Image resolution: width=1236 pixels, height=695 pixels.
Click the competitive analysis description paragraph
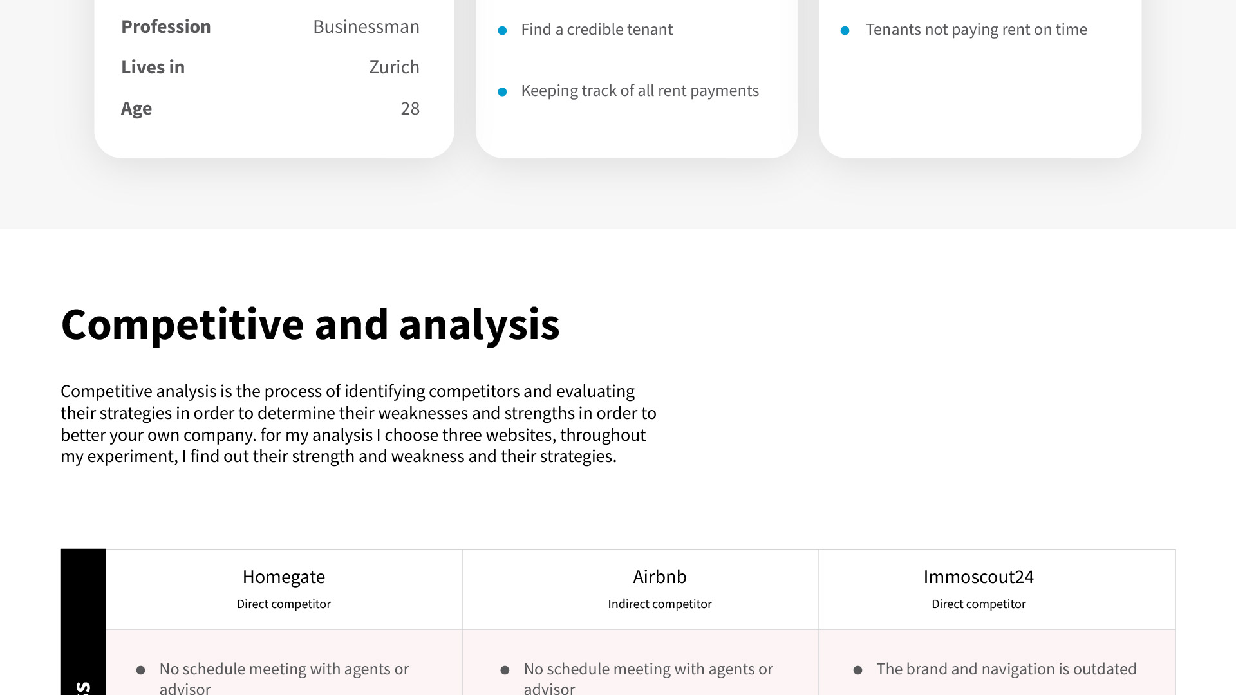point(358,423)
